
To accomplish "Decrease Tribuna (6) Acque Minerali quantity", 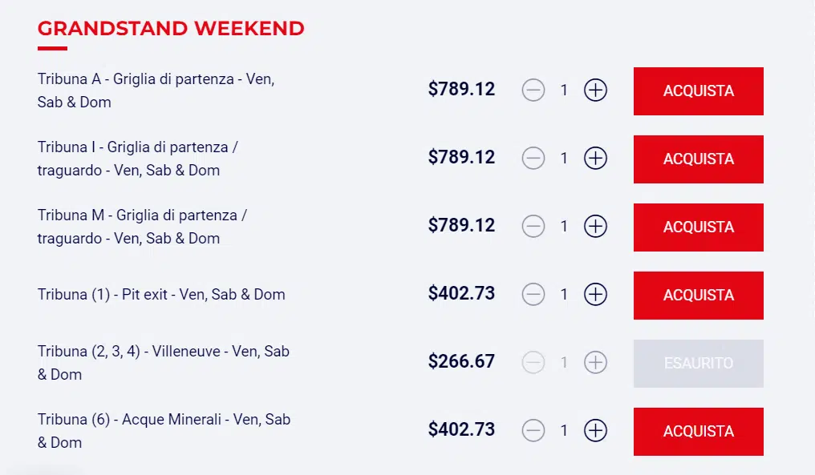I will coord(533,430).
